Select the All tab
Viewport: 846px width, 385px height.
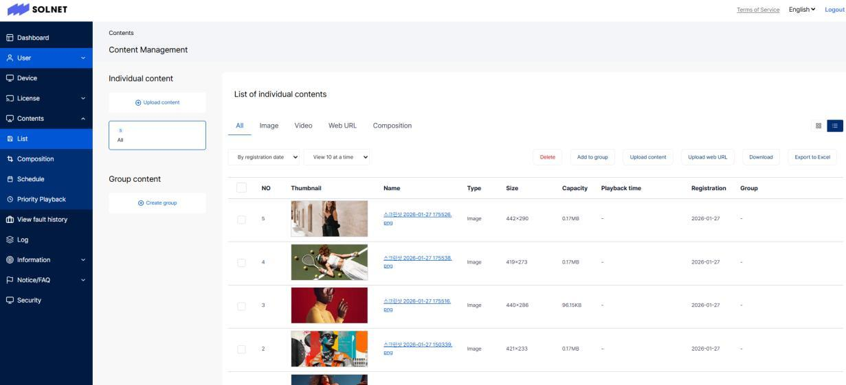click(240, 126)
